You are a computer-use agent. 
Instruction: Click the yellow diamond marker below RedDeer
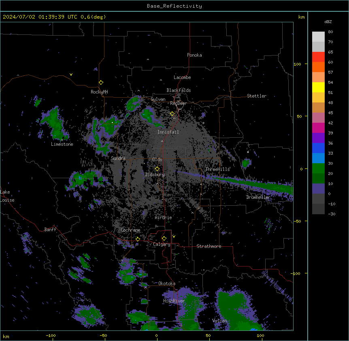172,114
